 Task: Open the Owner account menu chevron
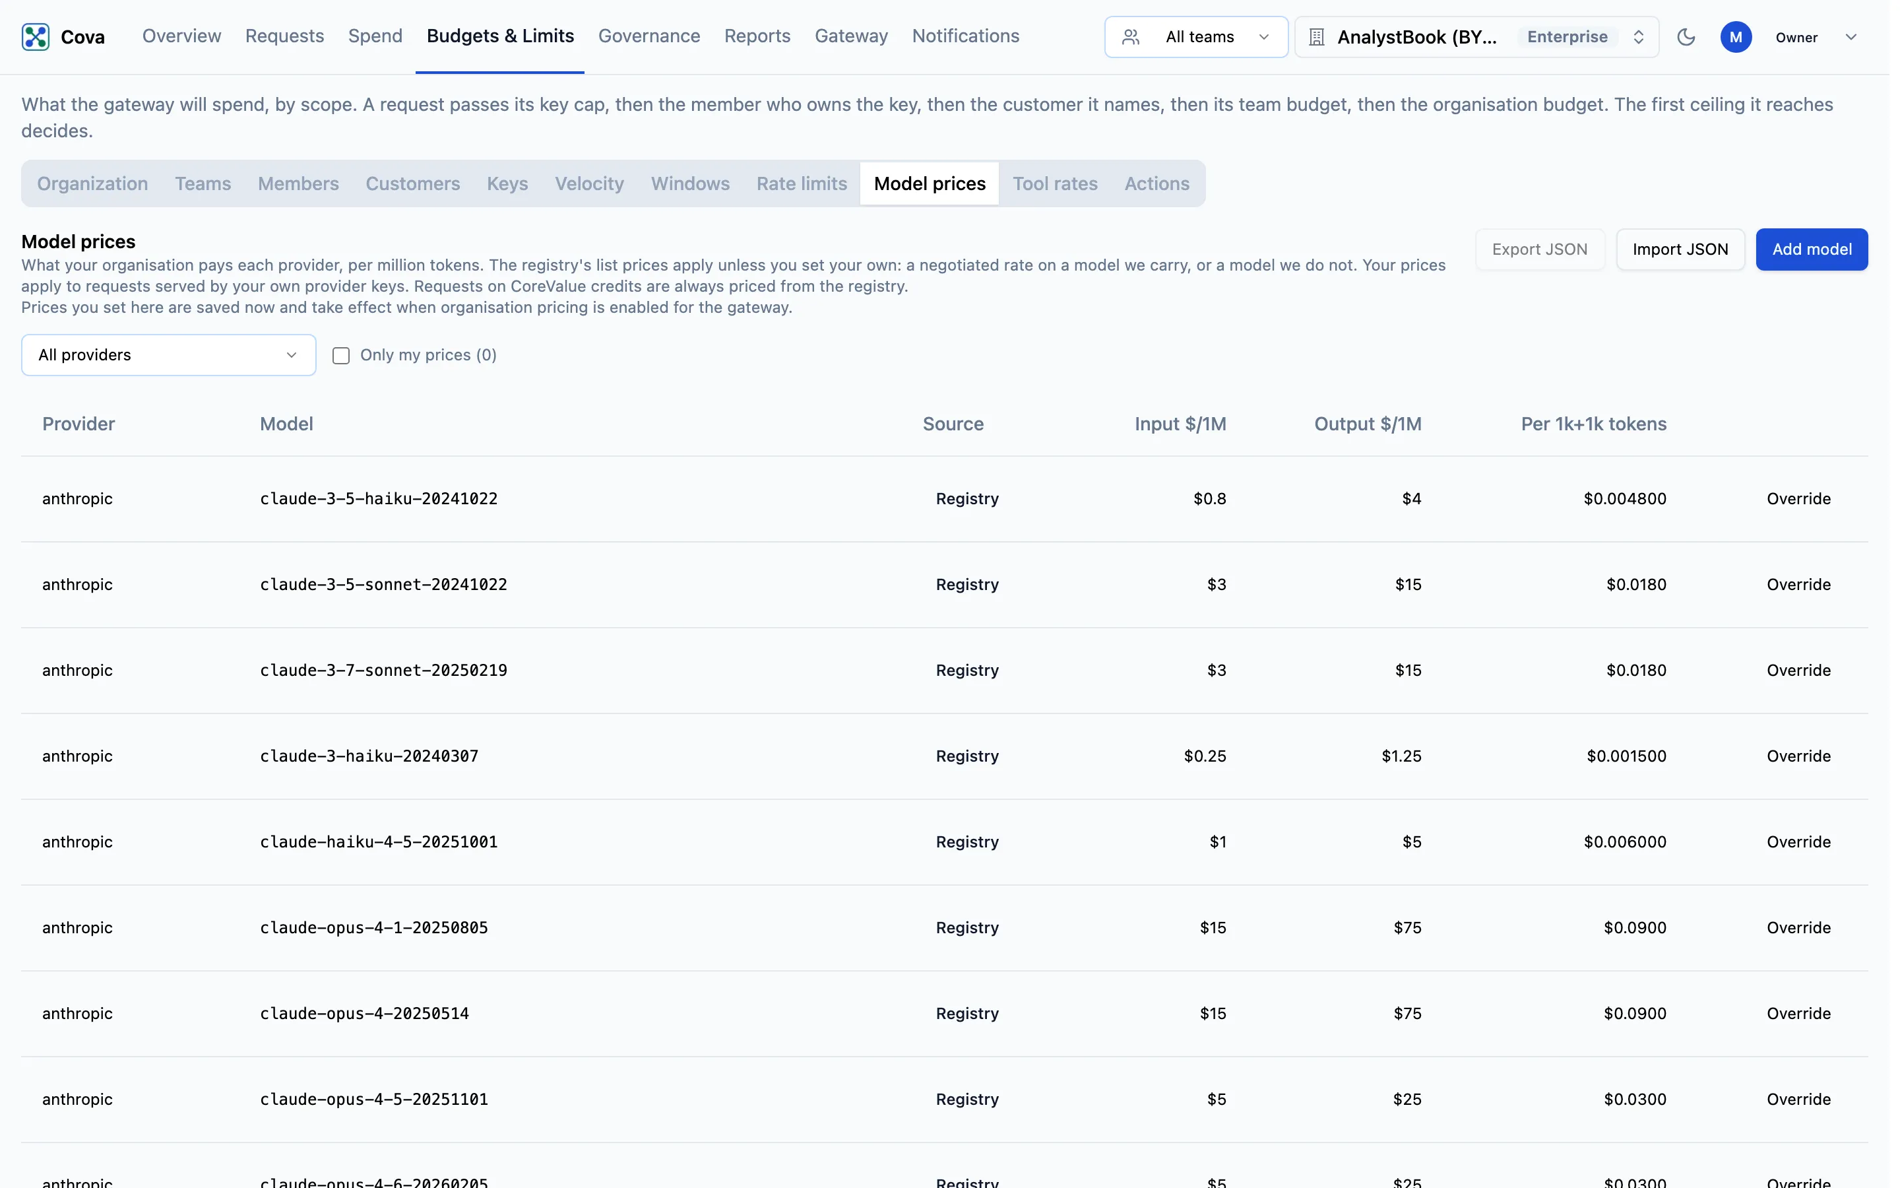tap(1851, 37)
